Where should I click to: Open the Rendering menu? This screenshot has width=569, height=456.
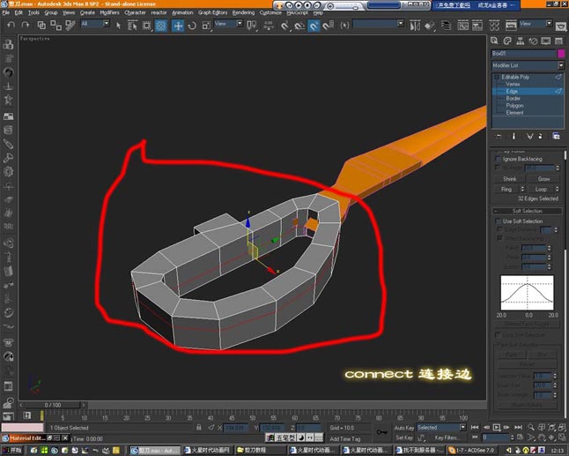click(243, 12)
